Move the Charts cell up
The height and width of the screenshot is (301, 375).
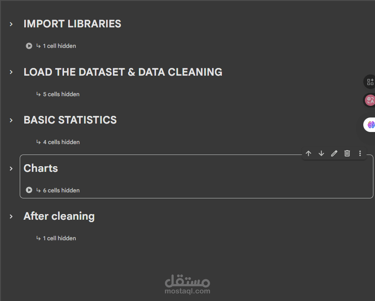point(308,153)
